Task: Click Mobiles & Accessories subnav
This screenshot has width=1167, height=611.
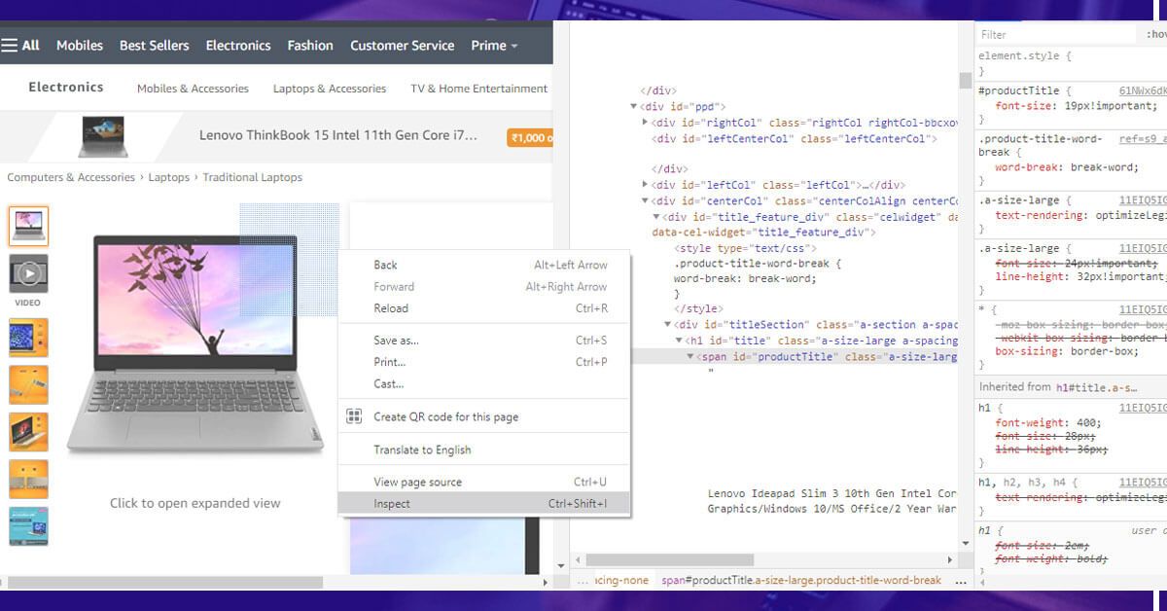Action: click(193, 88)
